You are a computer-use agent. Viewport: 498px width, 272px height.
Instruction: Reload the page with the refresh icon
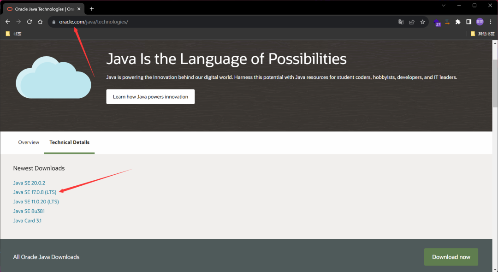click(x=29, y=22)
